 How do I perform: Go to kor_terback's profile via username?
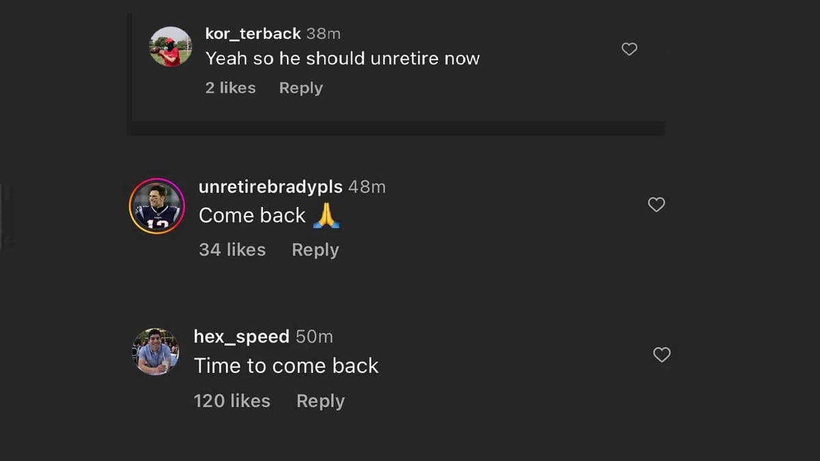(x=253, y=33)
